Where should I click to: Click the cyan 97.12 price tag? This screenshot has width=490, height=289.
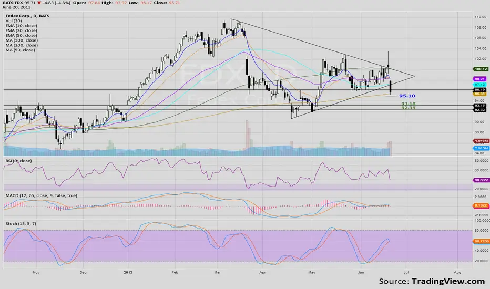click(x=481, y=85)
